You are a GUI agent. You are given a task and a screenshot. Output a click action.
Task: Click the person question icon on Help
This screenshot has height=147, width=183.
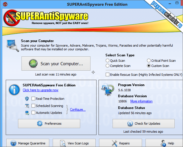[x=163, y=143]
